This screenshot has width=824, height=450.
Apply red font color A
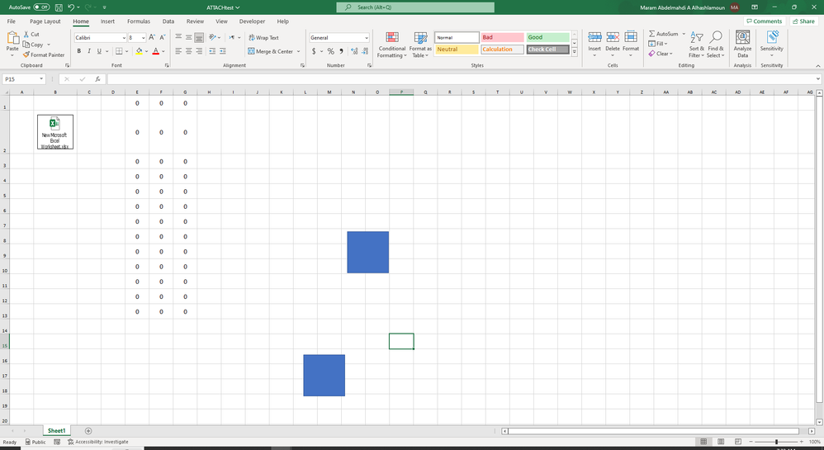tap(155, 51)
